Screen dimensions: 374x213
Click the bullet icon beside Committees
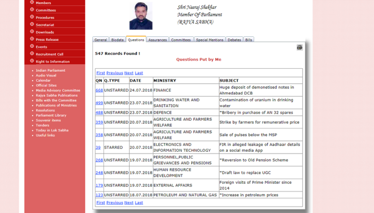point(32,9)
